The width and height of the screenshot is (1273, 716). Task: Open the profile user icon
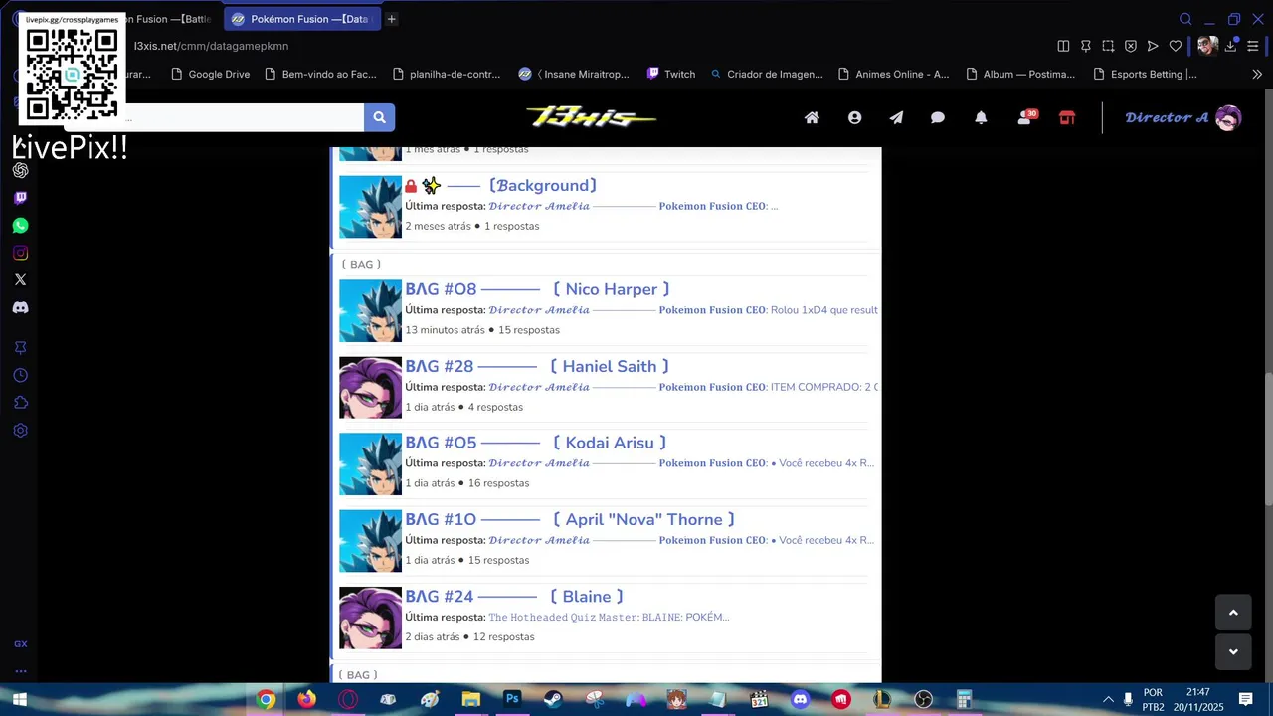[854, 117]
